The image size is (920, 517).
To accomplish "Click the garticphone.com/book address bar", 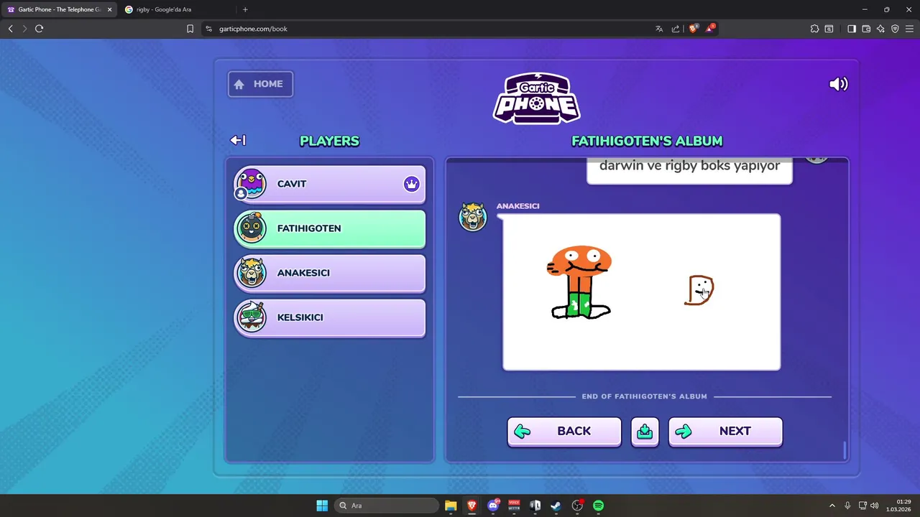I will coord(431,29).
